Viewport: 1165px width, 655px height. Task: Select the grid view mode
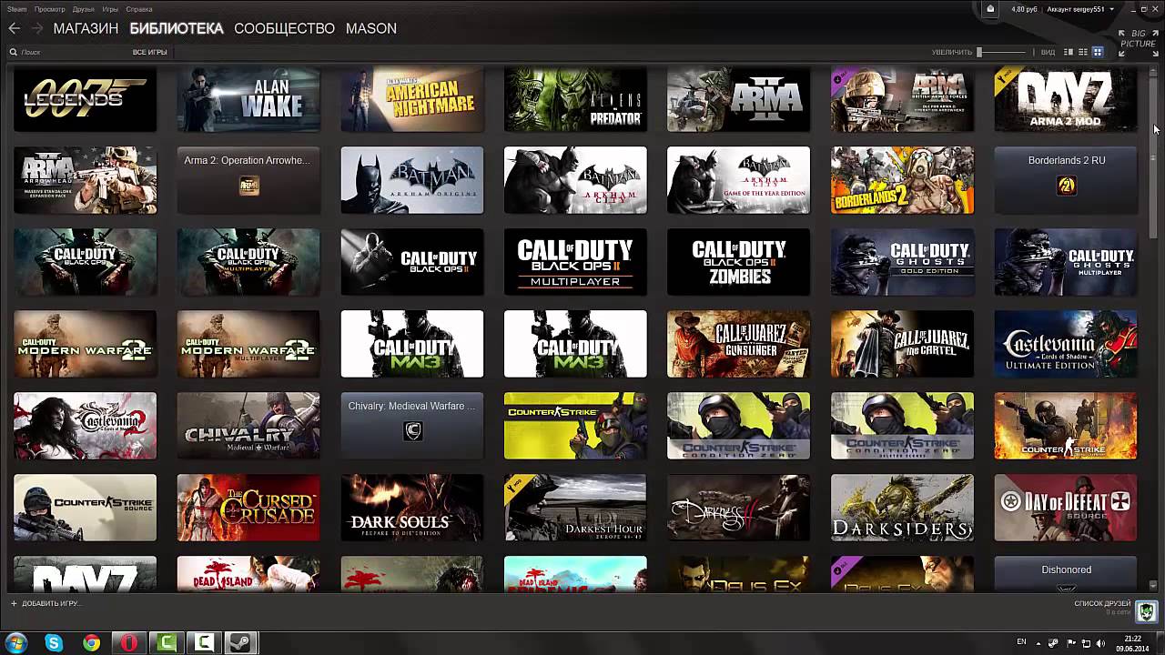[1098, 53]
